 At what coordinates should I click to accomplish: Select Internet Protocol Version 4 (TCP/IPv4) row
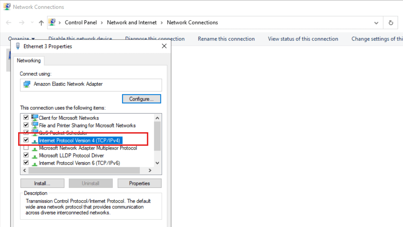click(80, 140)
